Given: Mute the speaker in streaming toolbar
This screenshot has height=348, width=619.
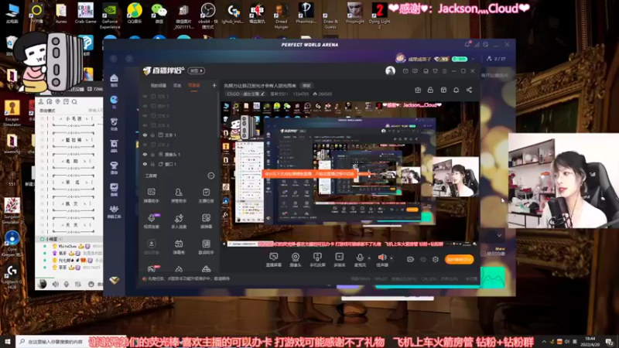Looking at the screenshot, I should [381, 258].
